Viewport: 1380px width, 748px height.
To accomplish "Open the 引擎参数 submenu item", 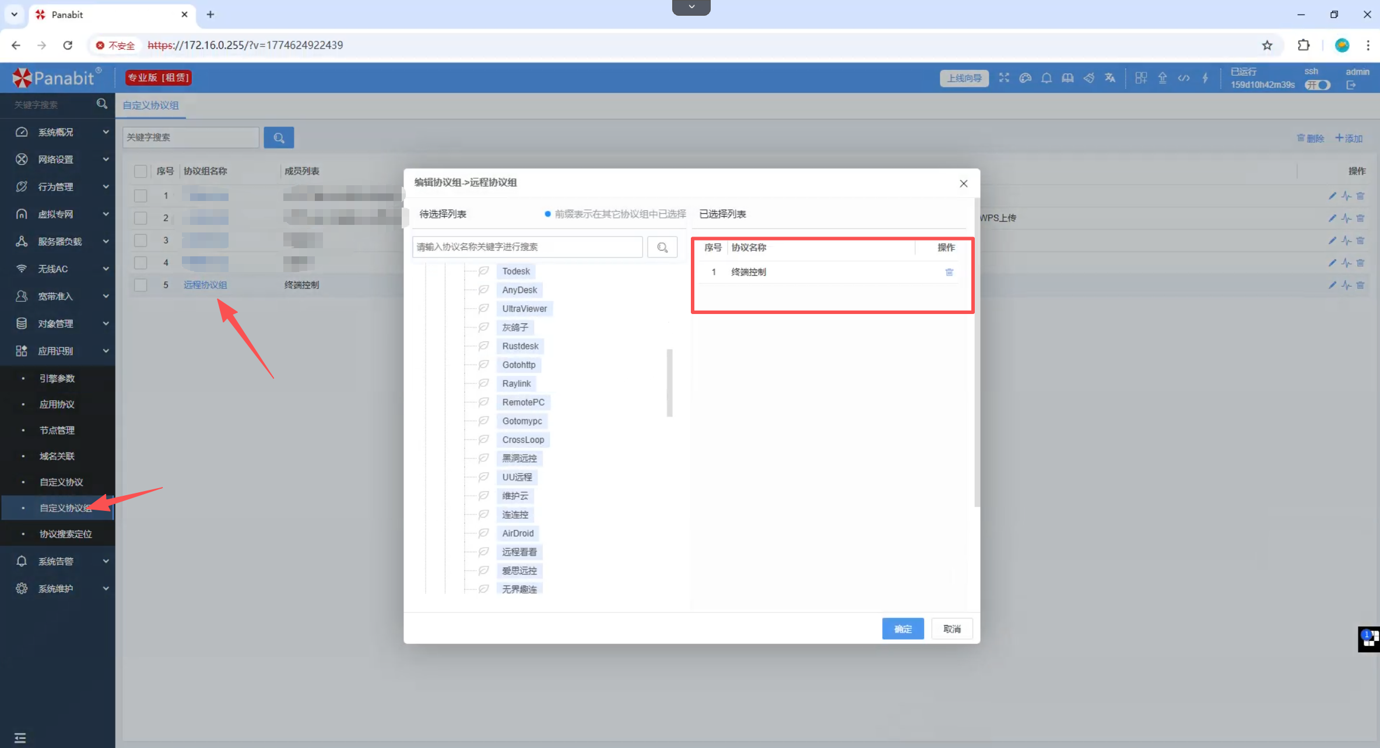I will [x=57, y=379].
